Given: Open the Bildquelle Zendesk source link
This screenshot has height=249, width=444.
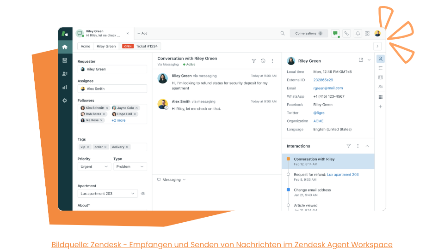Looking at the screenshot, I should 222,244.
